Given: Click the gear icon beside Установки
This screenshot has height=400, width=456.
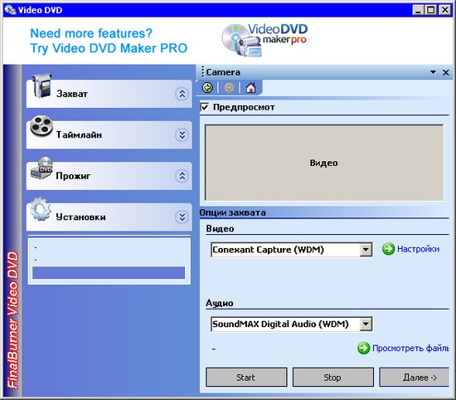Looking at the screenshot, I should pos(41,209).
